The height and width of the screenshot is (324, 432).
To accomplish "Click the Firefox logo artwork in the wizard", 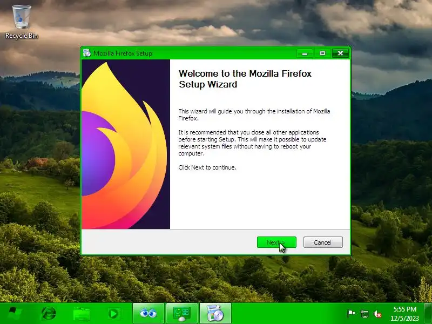I will click(126, 144).
